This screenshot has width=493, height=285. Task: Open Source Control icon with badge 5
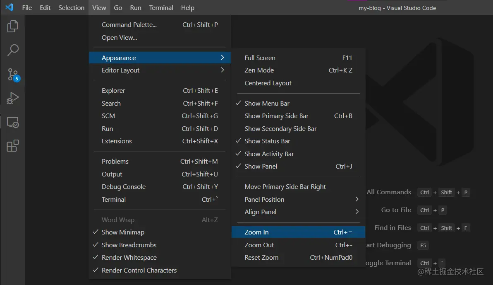[x=13, y=75]
